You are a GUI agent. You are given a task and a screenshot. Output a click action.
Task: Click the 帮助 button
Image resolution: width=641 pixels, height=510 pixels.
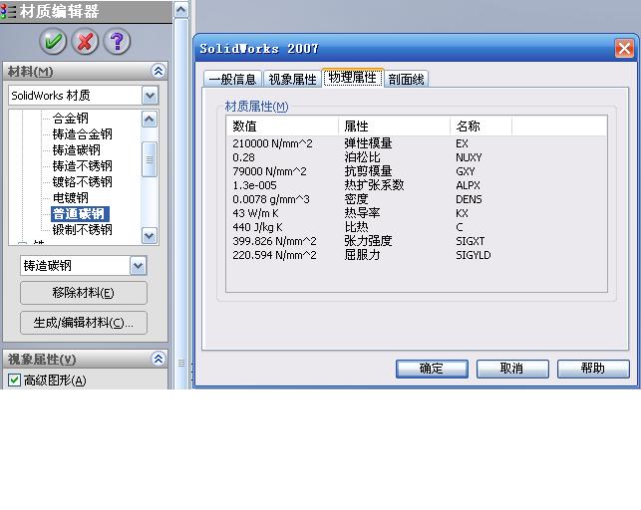point(593,369)
